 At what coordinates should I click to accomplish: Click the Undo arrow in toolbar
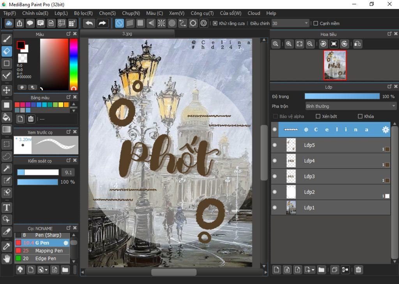click(89, 23)
